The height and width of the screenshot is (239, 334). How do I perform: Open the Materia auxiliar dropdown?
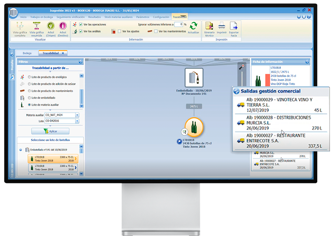pos(77,115)
